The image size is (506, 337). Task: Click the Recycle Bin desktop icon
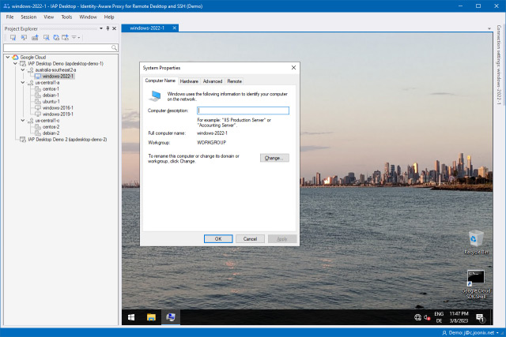(476, 242)
